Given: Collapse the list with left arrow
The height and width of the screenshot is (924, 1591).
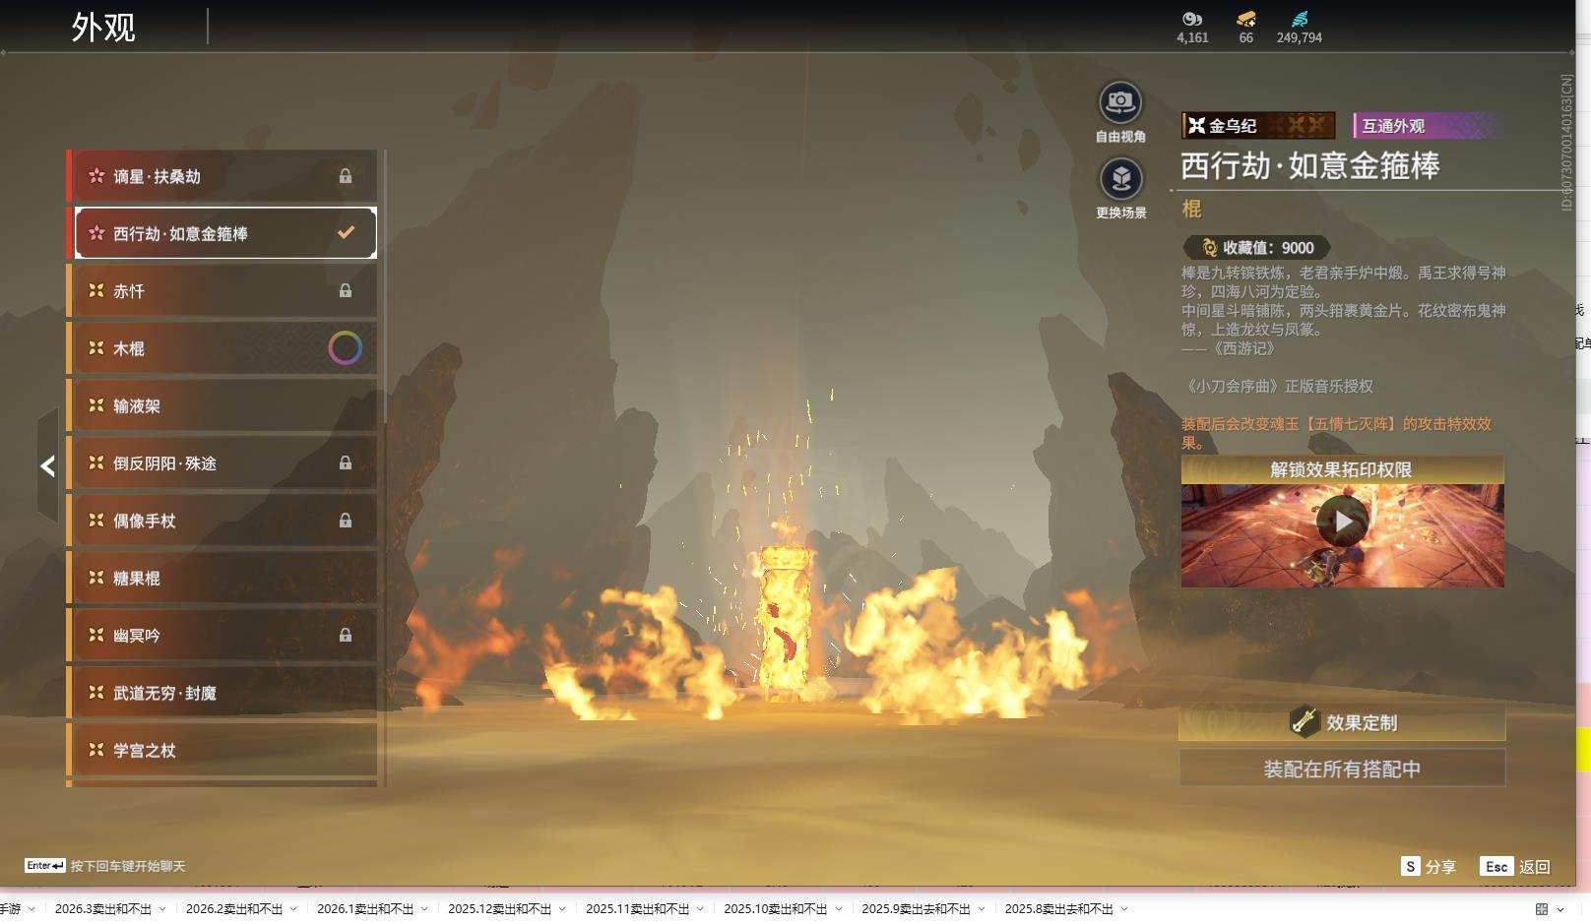Looking at the screenshot, I should tap(47, 465).
